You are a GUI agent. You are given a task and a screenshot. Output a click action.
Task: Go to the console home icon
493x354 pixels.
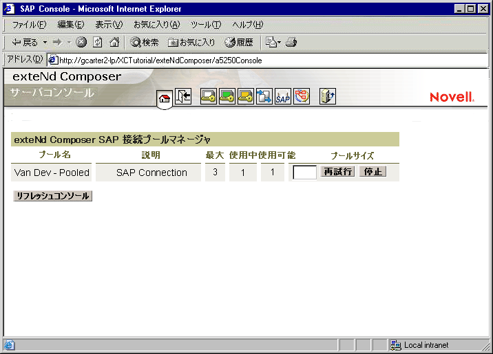[165, 99]
